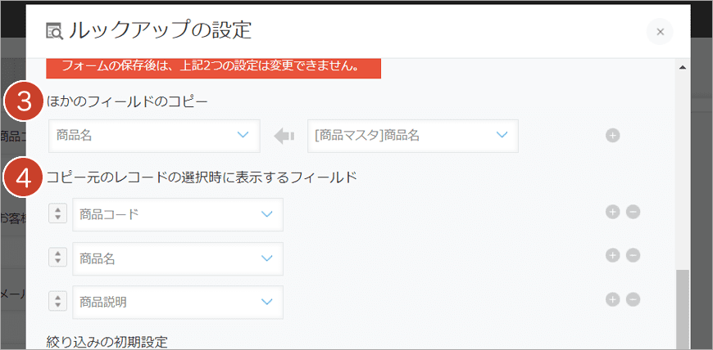Expand the 商品名 display field dropdown
This screenshot has height=350, width=713.
coord(178,258)
